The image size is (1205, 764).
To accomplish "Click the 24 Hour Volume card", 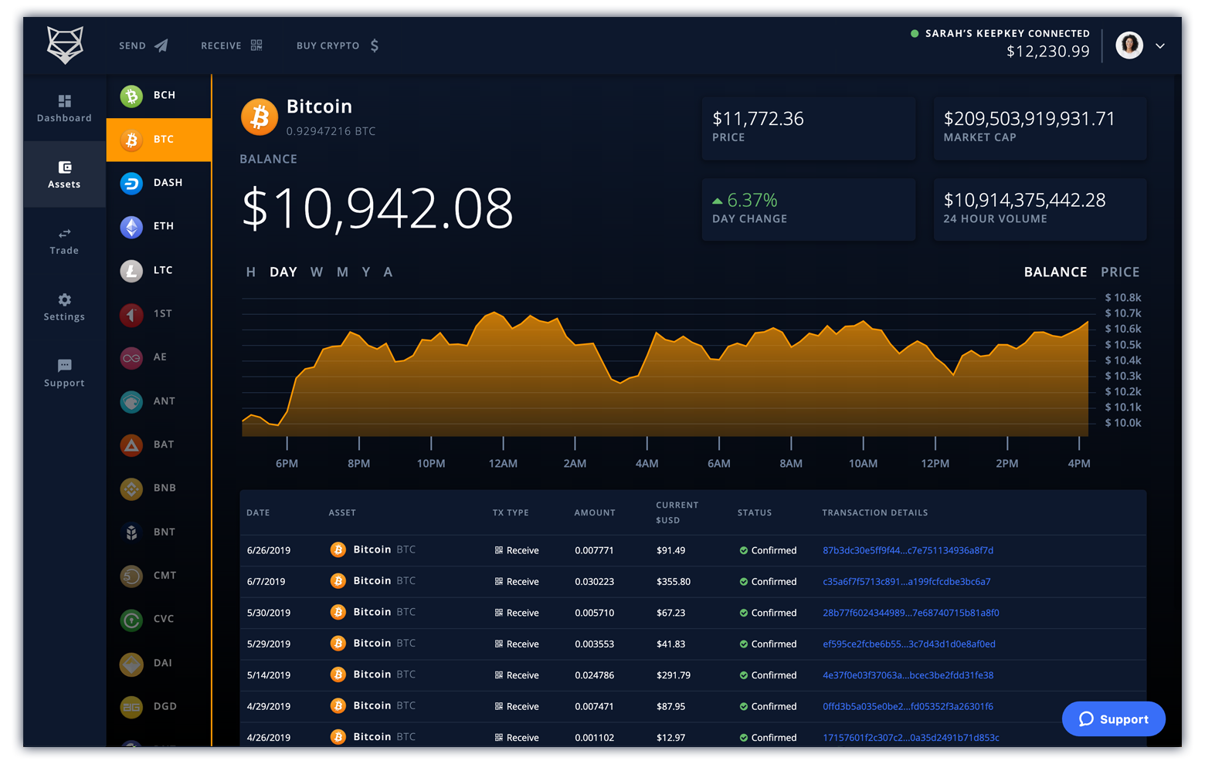I will [x=1040, y=210].
